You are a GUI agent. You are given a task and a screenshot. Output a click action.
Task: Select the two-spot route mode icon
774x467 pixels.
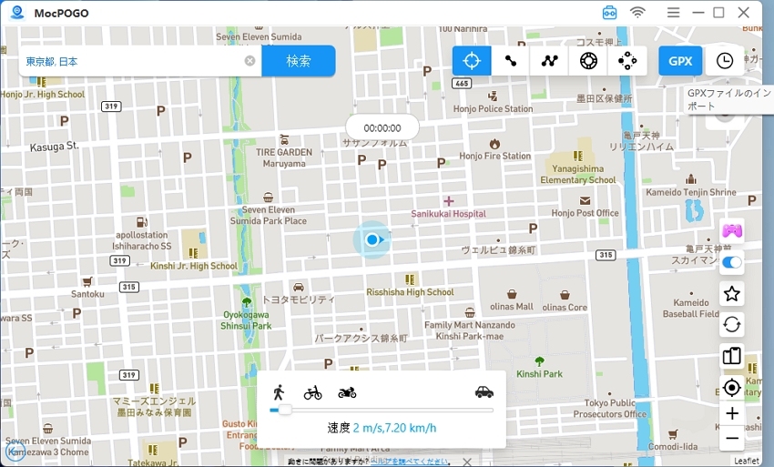tap(511, 61)
